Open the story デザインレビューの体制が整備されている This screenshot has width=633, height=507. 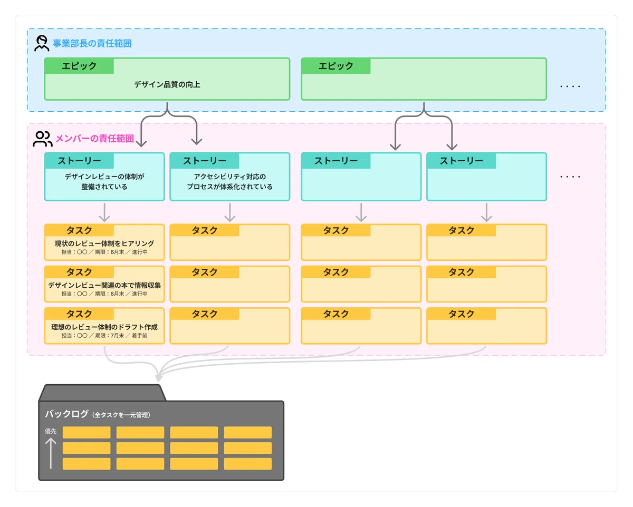pyautogui.click(x=104, y=177)
